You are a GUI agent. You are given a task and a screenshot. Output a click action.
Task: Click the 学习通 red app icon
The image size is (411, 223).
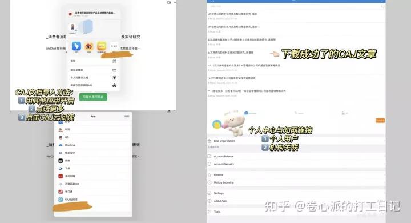pyautogui.click(x=61, y=192)
